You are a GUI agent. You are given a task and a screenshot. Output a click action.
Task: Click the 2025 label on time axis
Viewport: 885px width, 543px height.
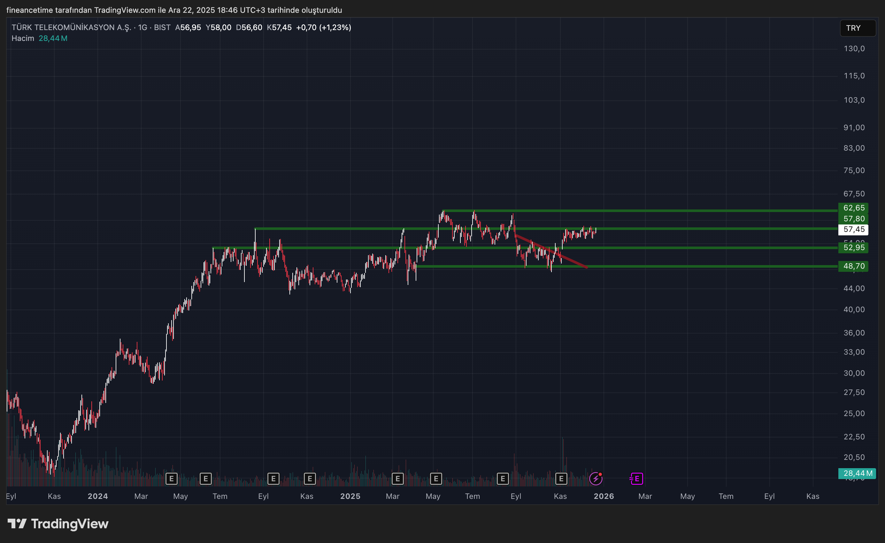(350, 496)
